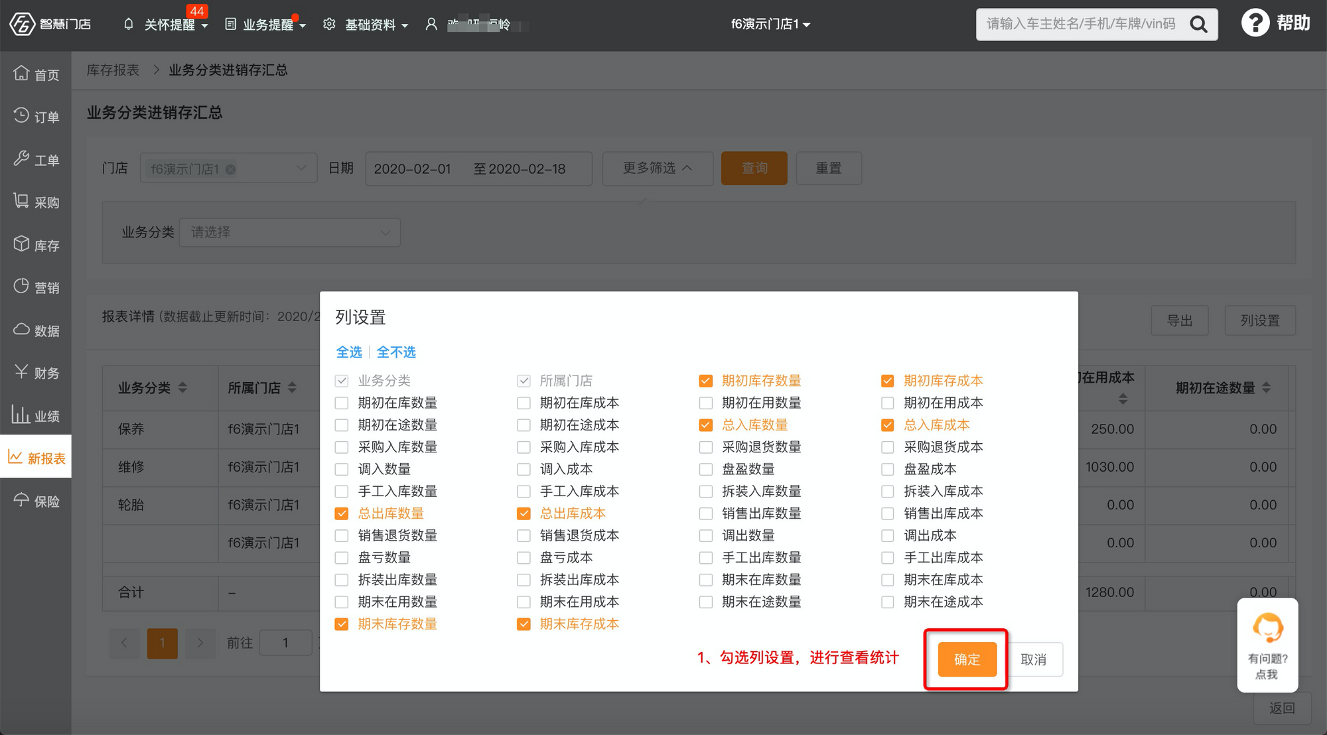Click the start date field 2020-02-01
This screenshot has width=1327, height=735.
[413, 169]
